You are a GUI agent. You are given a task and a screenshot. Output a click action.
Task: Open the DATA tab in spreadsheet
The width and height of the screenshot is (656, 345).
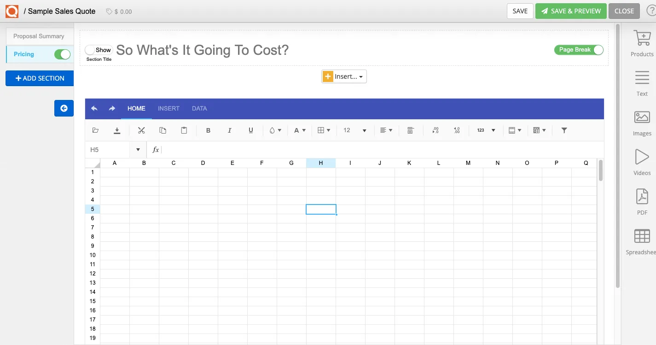(x=199, y=108)
